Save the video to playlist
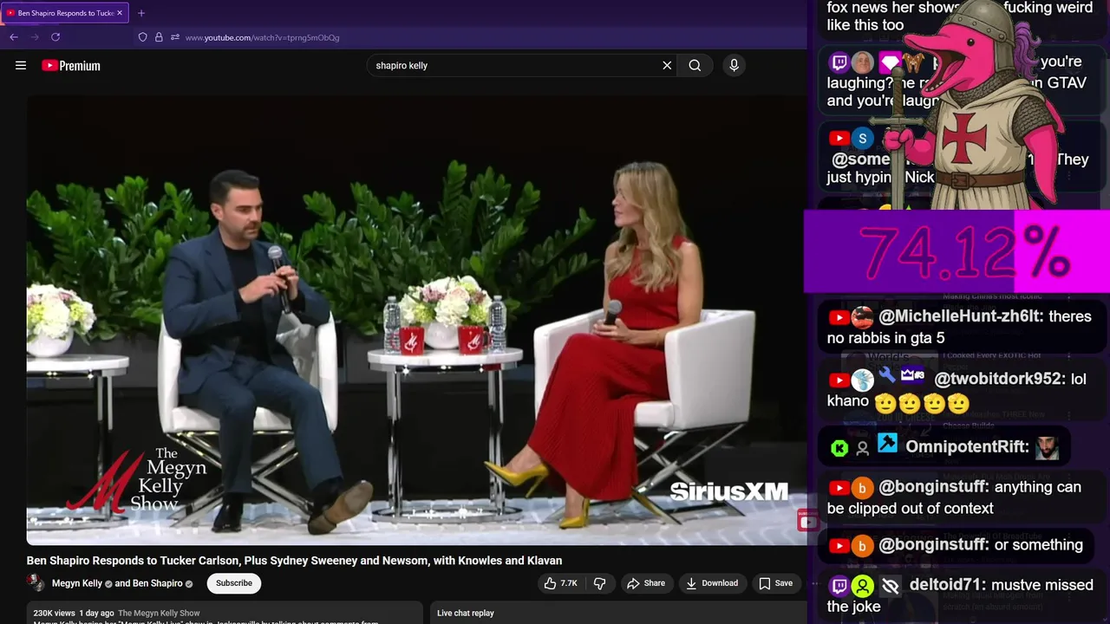 click(776, 583)
